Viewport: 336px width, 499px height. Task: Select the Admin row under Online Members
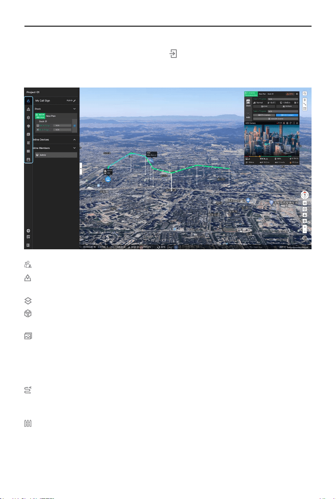click(56, 155)
